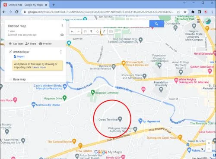Image resolution: width=216 pixels, height=159 pixels.
Task: Click Add layer button
Action: coord(16,44)
